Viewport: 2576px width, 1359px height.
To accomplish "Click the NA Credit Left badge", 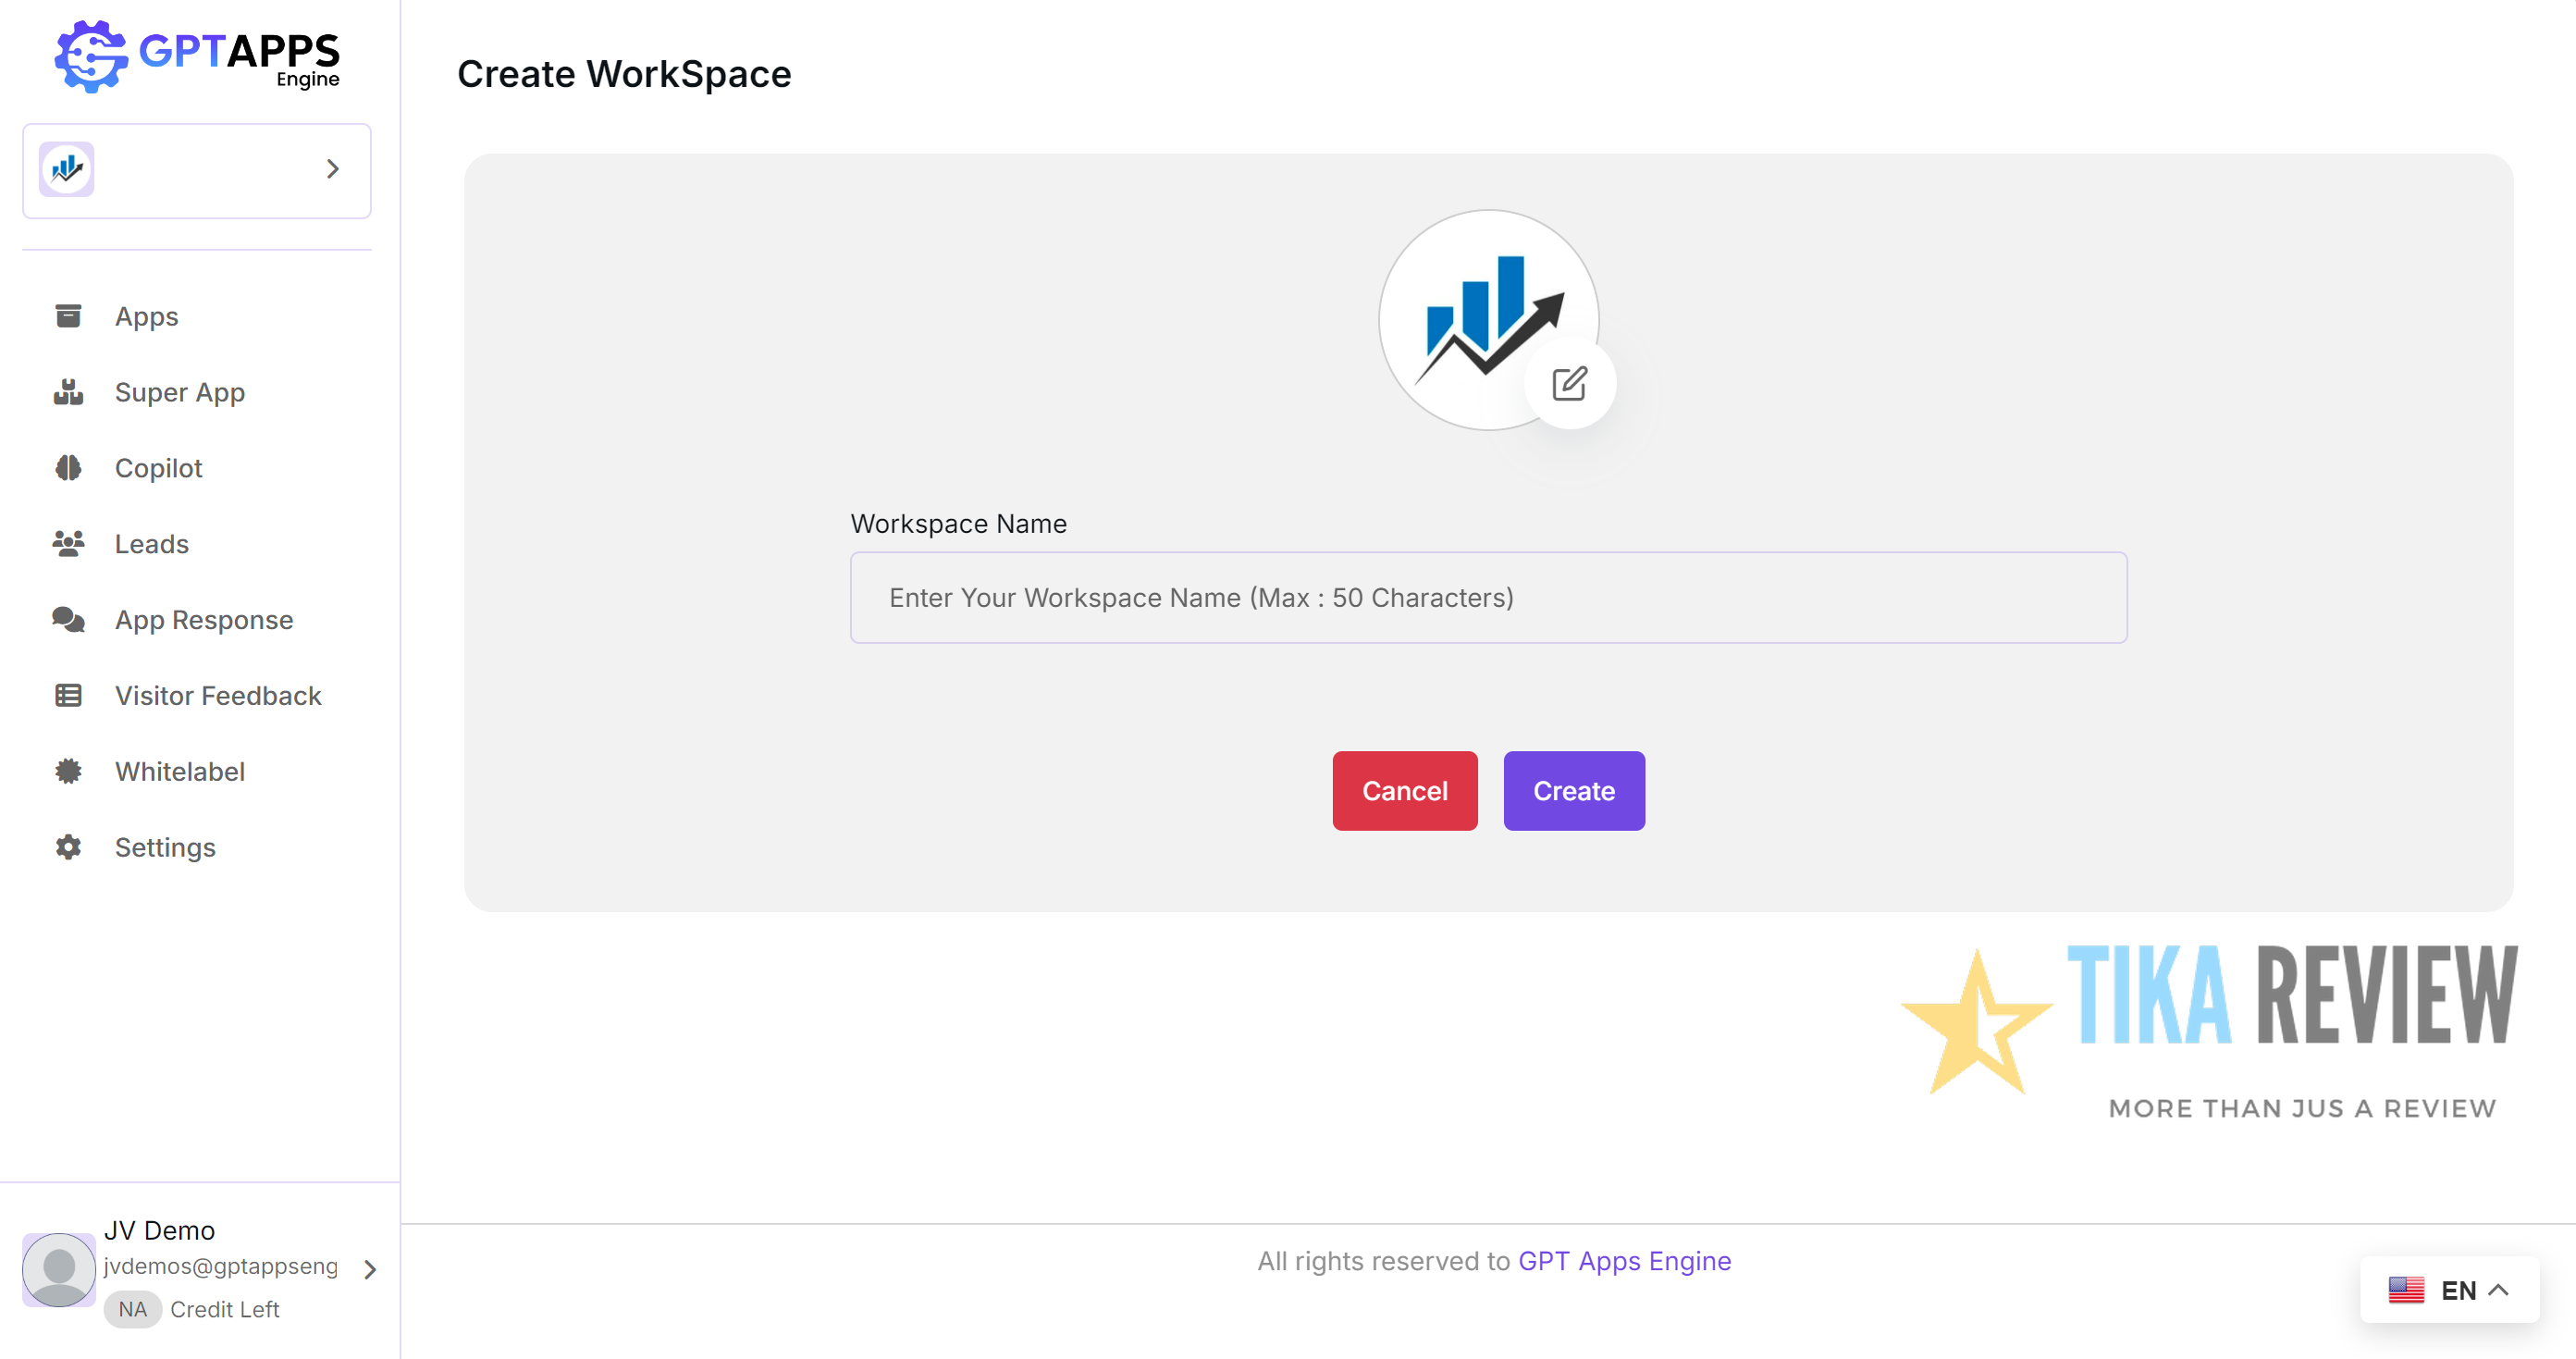I will point(132,1309).
